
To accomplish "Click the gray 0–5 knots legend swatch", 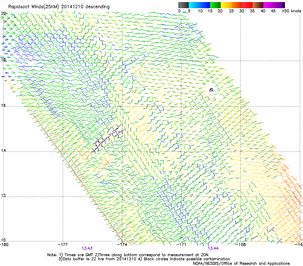I will 183,5.
